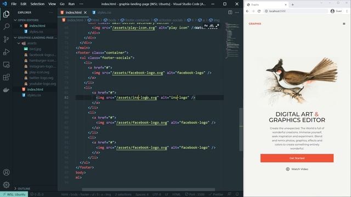Click the WSL: Ubuntu remote indicator

(x=14, y=194)
